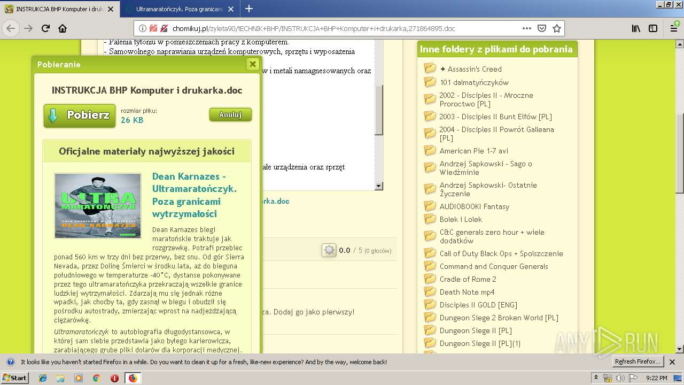Screen dimensions: 684x385
Task: Open the Disciples II GOLD [ENG] folder
Action: coord(478,305)
